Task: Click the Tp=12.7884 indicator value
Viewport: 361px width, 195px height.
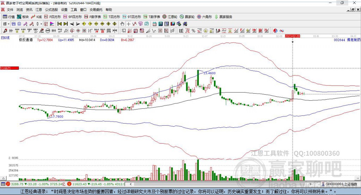Action: tap(45, 40)
